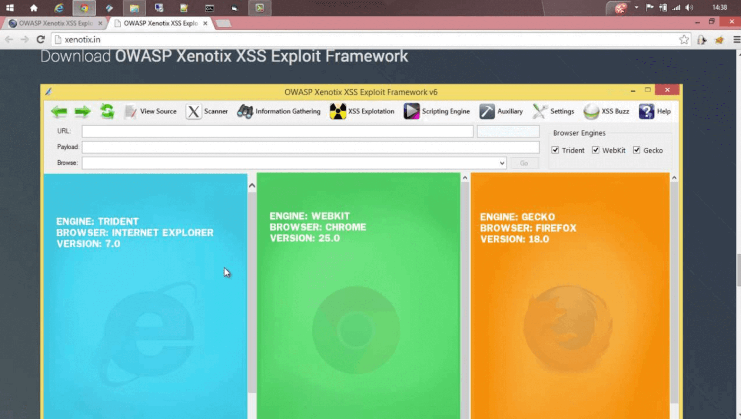Click the system clock 14:38

[720, 7]
